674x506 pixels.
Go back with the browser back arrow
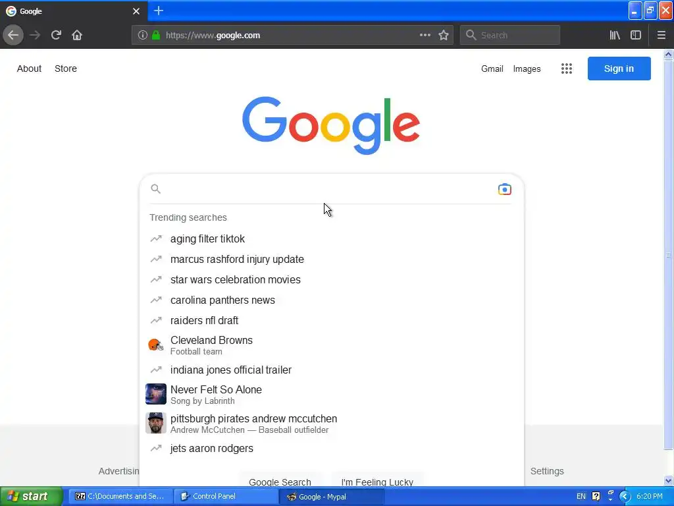13,36
